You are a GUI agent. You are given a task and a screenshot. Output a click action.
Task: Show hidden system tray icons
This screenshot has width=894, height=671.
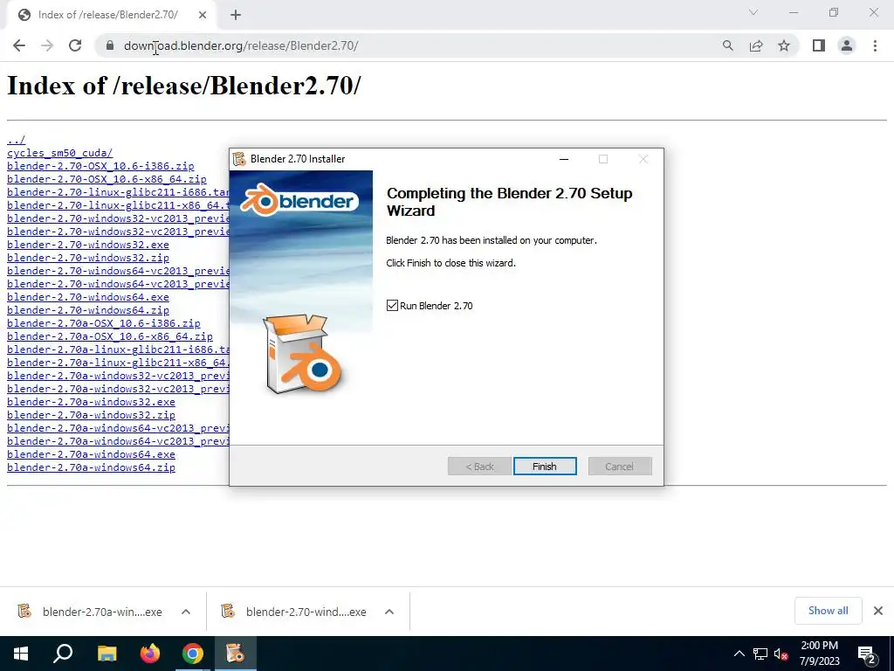(739, 654)
